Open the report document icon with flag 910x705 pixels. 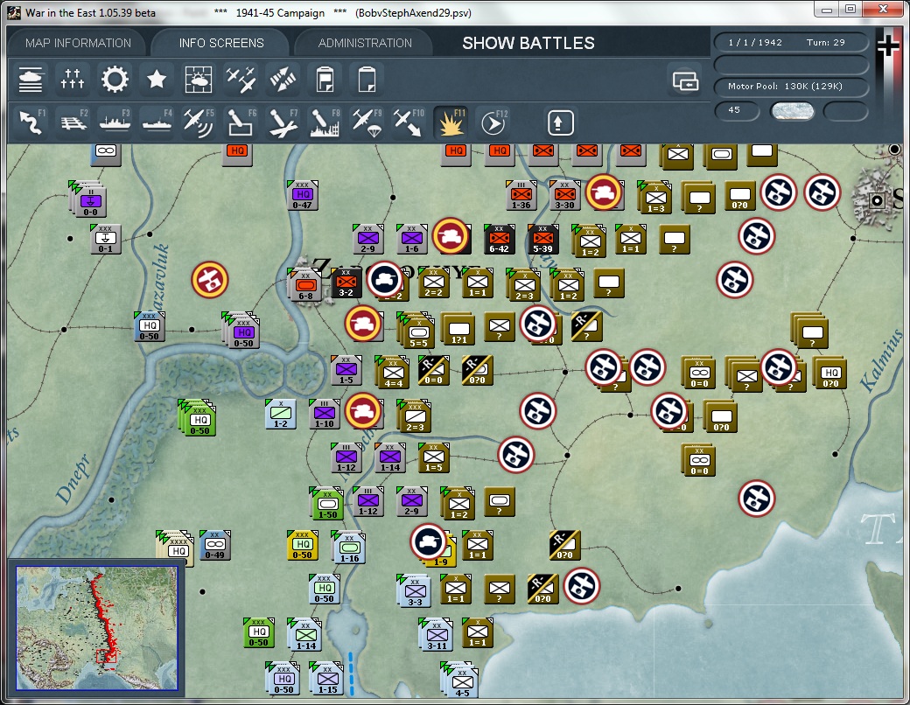click(325, 80)
